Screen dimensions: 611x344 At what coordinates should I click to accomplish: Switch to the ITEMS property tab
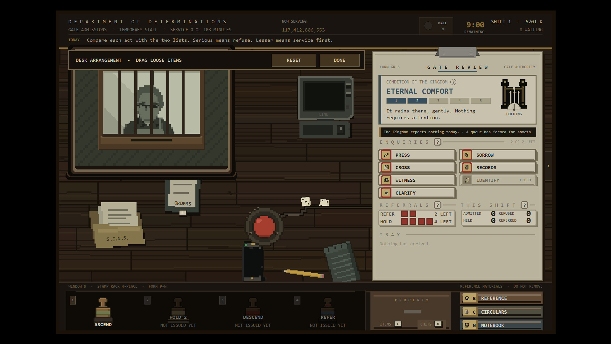click(390, 324)
